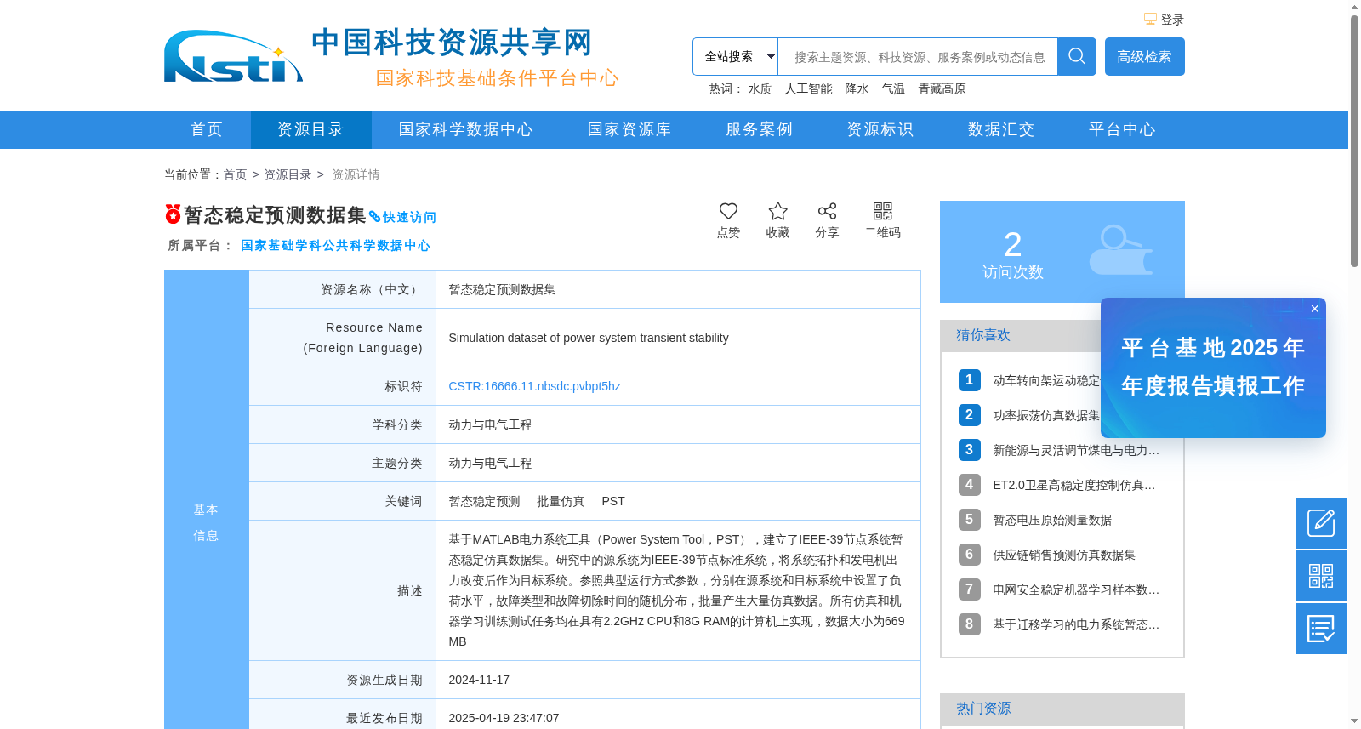Image resolution: width=1361 pixels, height=729 pixels.
Task: Click the English name Simulation dataset of power system
Action: [x=589, y=338]
